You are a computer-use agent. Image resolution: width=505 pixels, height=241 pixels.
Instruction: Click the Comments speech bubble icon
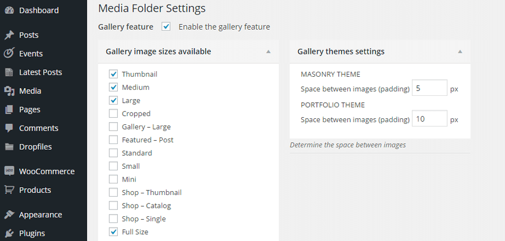(x=10, y=128)
